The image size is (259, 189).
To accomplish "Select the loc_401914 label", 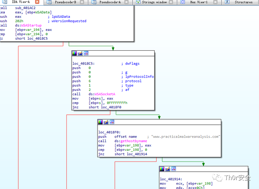I will click(171, 179).
